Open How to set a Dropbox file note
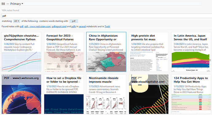 pos(64,94)
